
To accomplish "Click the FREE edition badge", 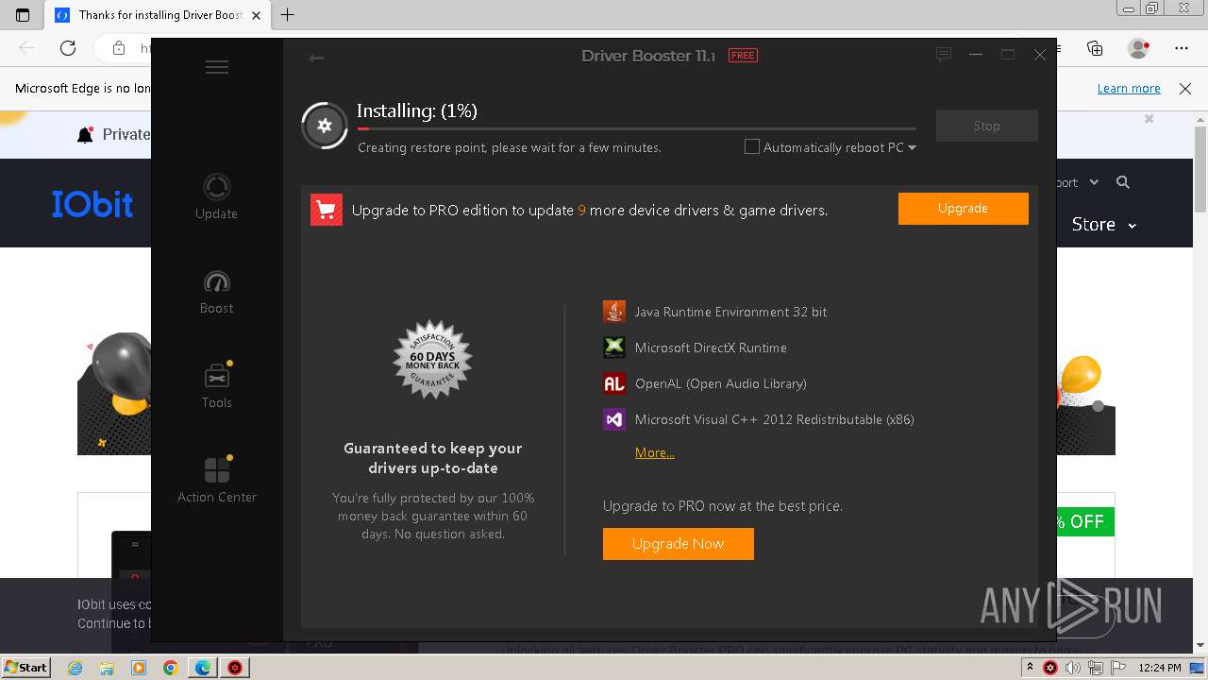I will pyautogui.click(x=743, y=56).
